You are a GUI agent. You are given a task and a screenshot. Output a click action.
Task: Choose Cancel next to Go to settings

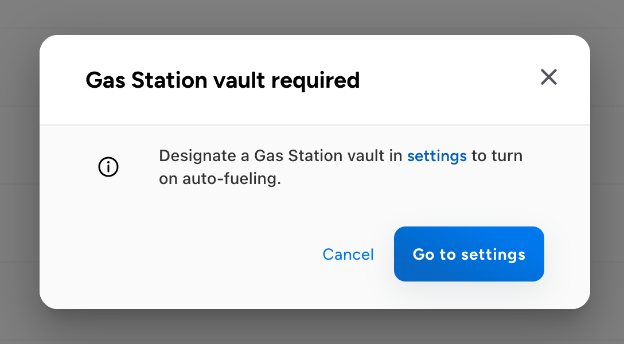[x=348, y=254]
